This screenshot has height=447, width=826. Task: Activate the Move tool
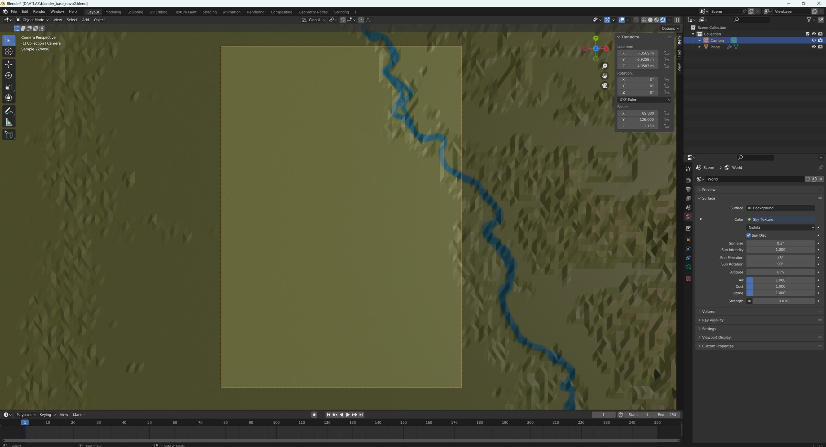point(9,64)
